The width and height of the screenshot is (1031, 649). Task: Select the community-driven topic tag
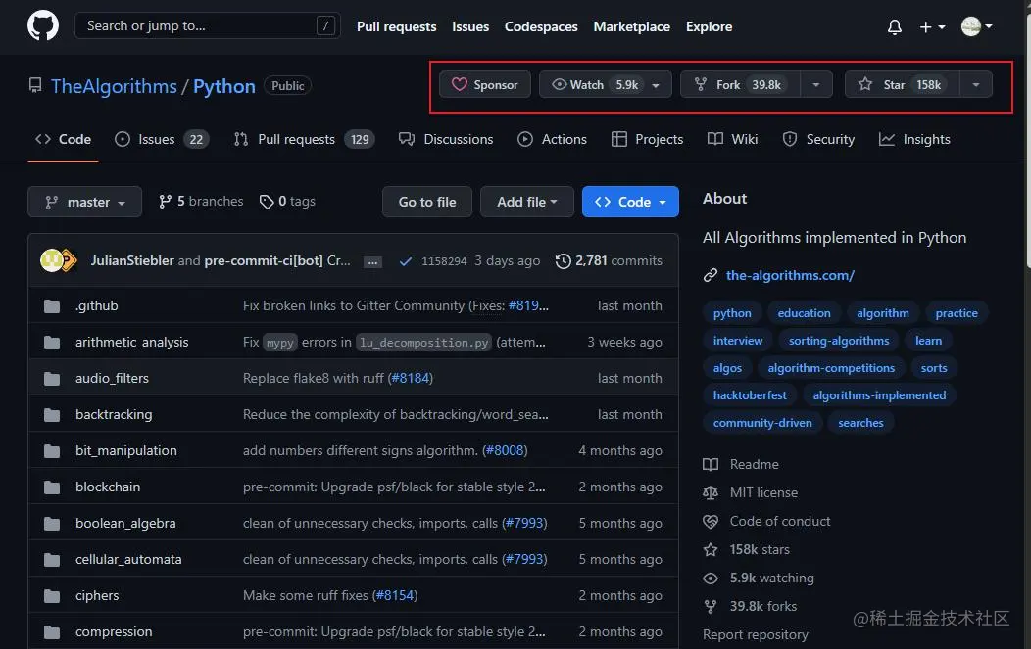pyautogui.click(x=762, y=422)
